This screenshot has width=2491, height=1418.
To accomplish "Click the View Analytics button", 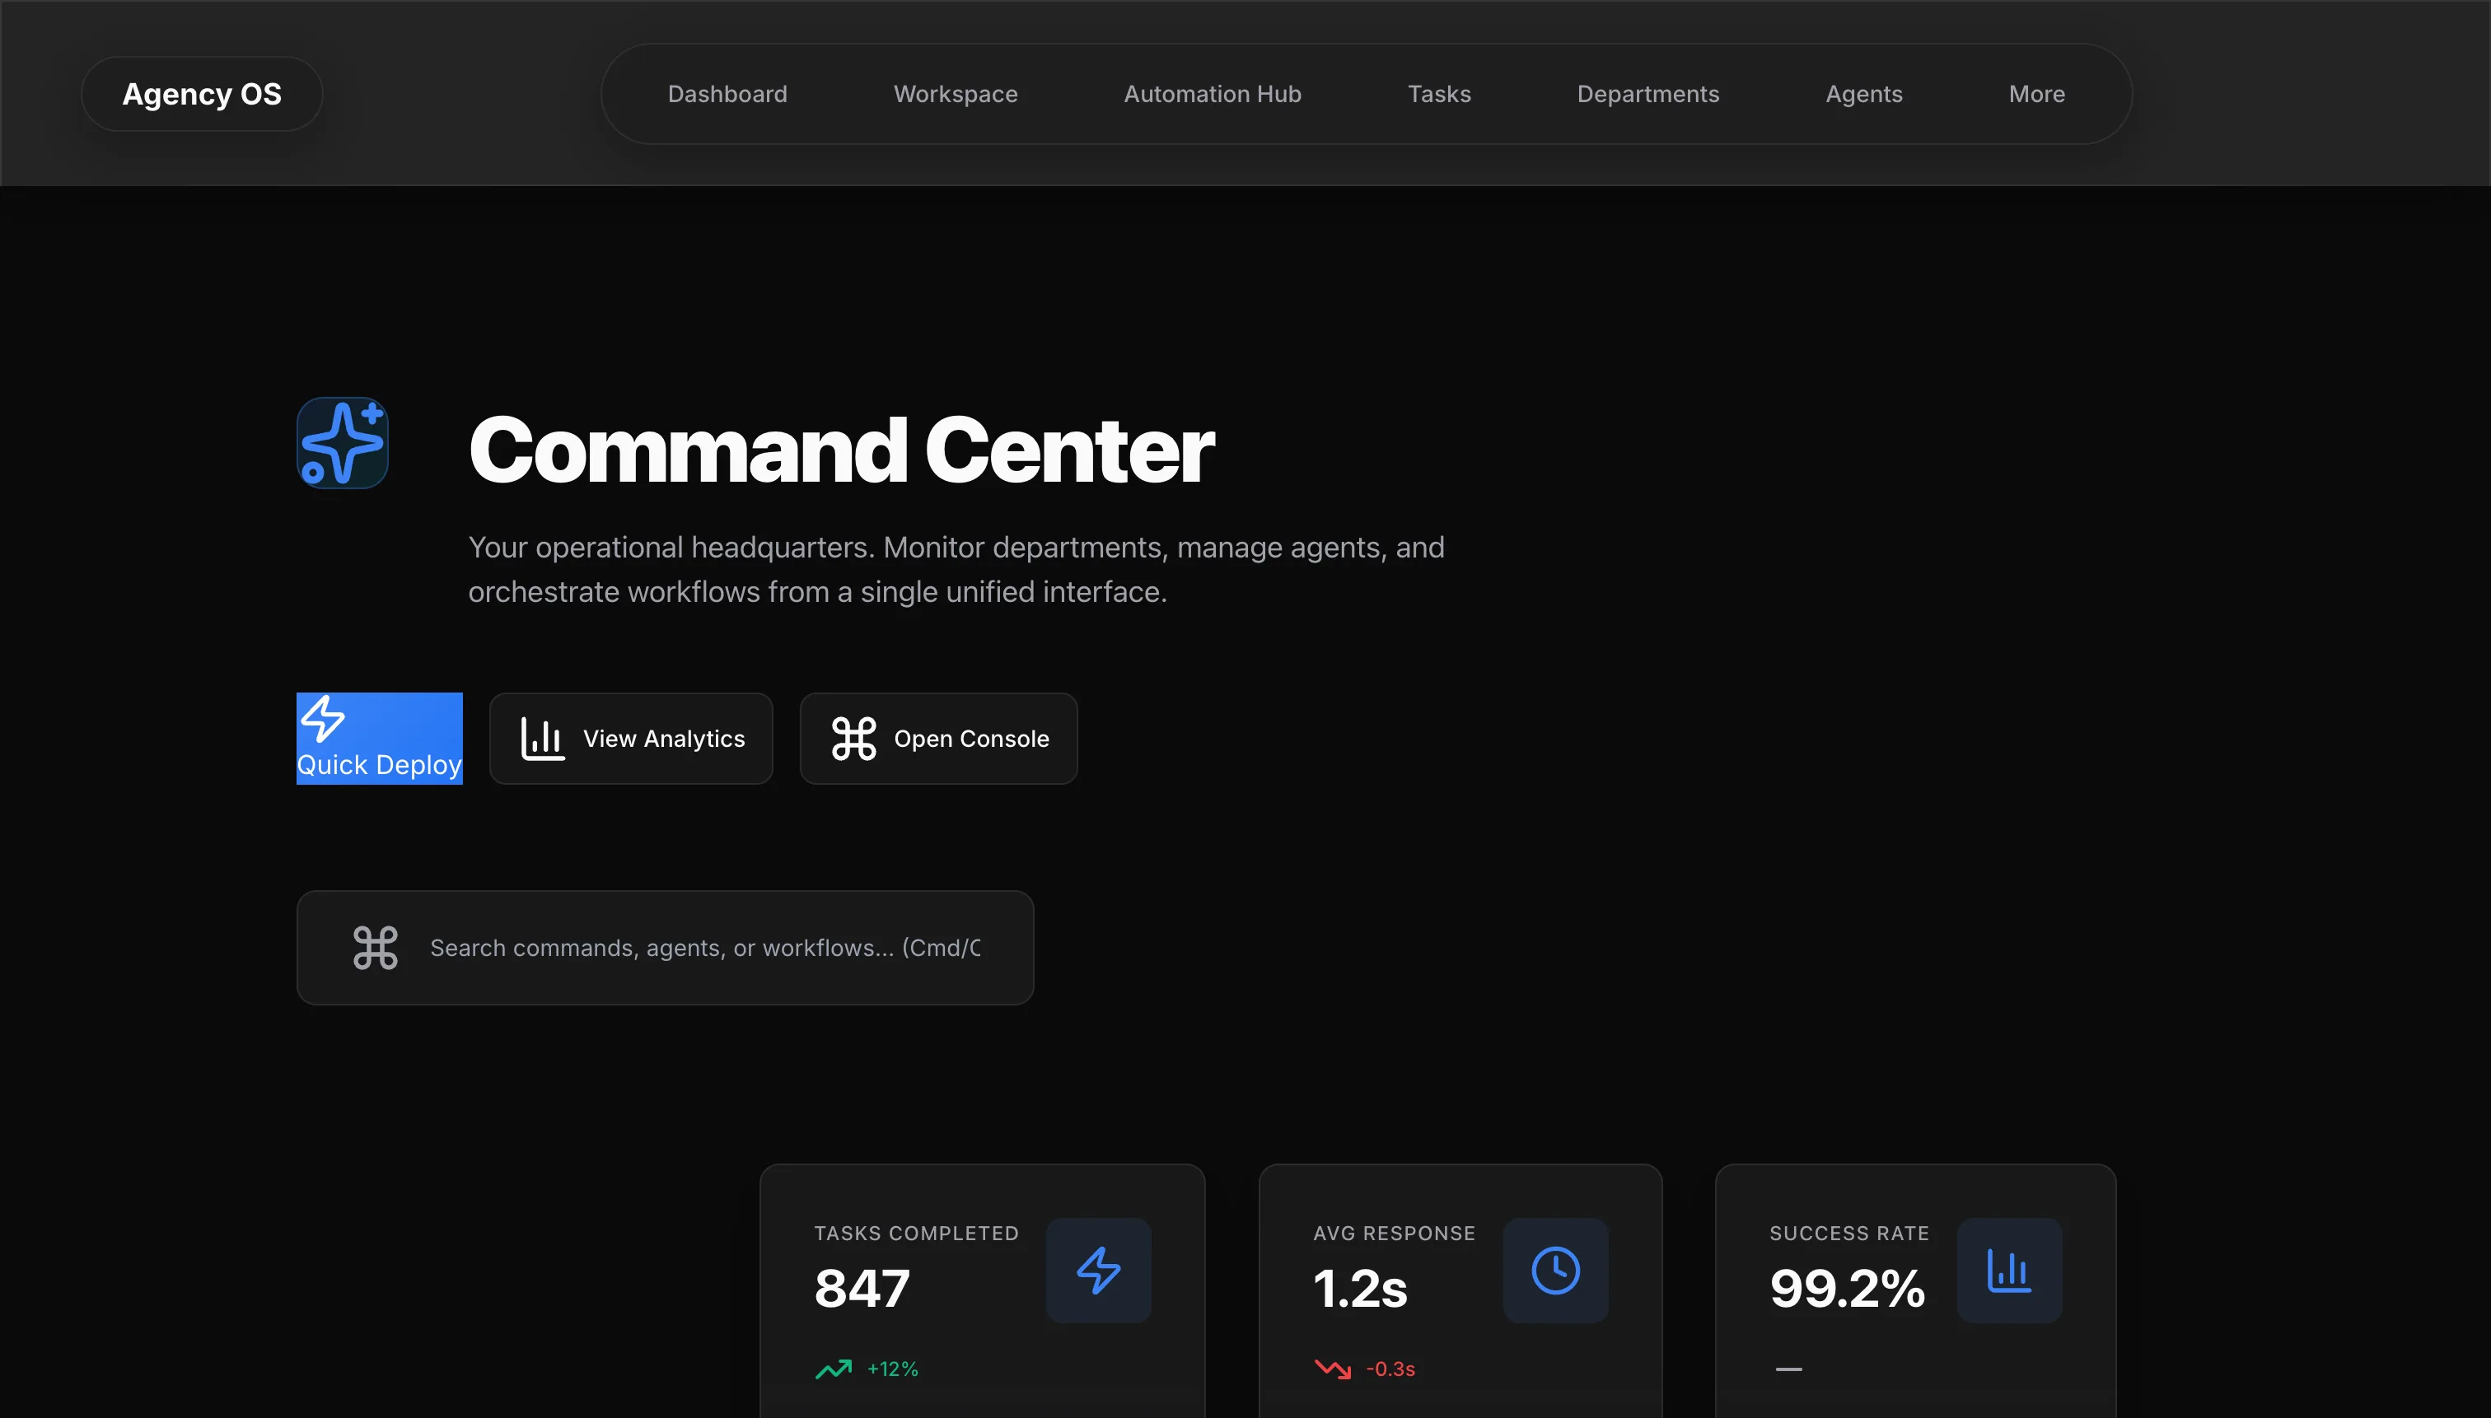I will click(x=630, y=738).
